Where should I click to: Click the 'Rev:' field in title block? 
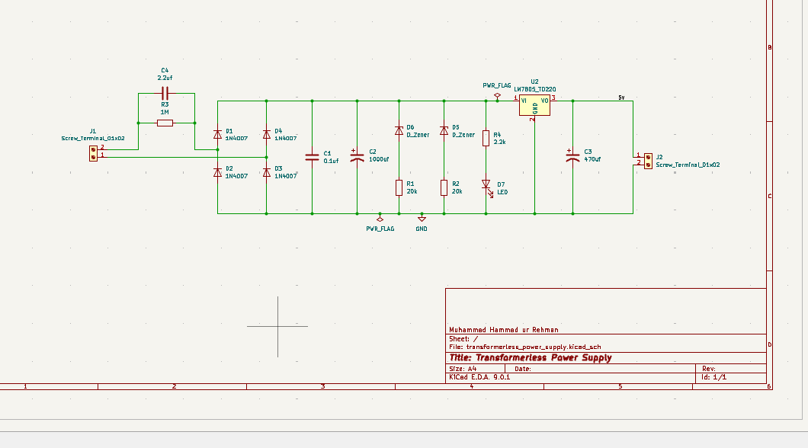tap(709, 370)
